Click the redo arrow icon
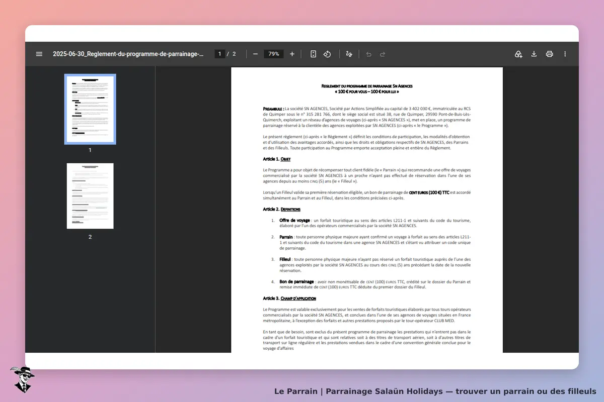 coord(383,54)
